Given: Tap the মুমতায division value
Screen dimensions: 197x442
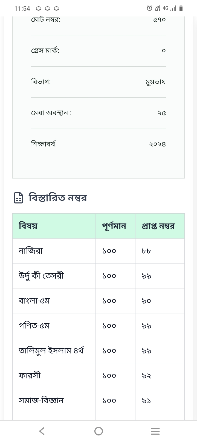Looking at the screenshot, I should [x=155, y=82].
